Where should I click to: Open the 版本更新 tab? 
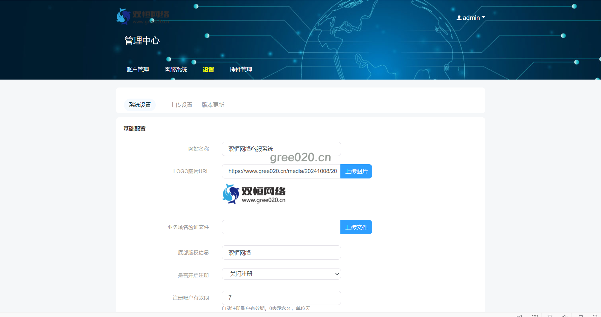(x=213, y=105)
